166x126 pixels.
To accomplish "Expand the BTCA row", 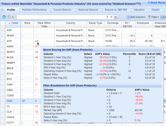I will (2, 74).
